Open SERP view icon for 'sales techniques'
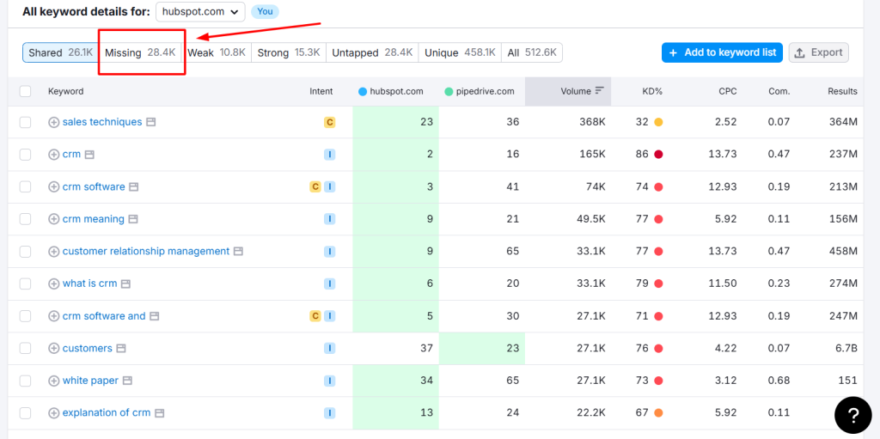 [151, 122]
